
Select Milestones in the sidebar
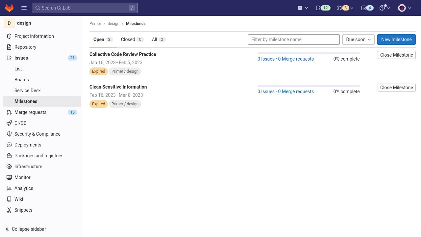click(x=42, y=101)
